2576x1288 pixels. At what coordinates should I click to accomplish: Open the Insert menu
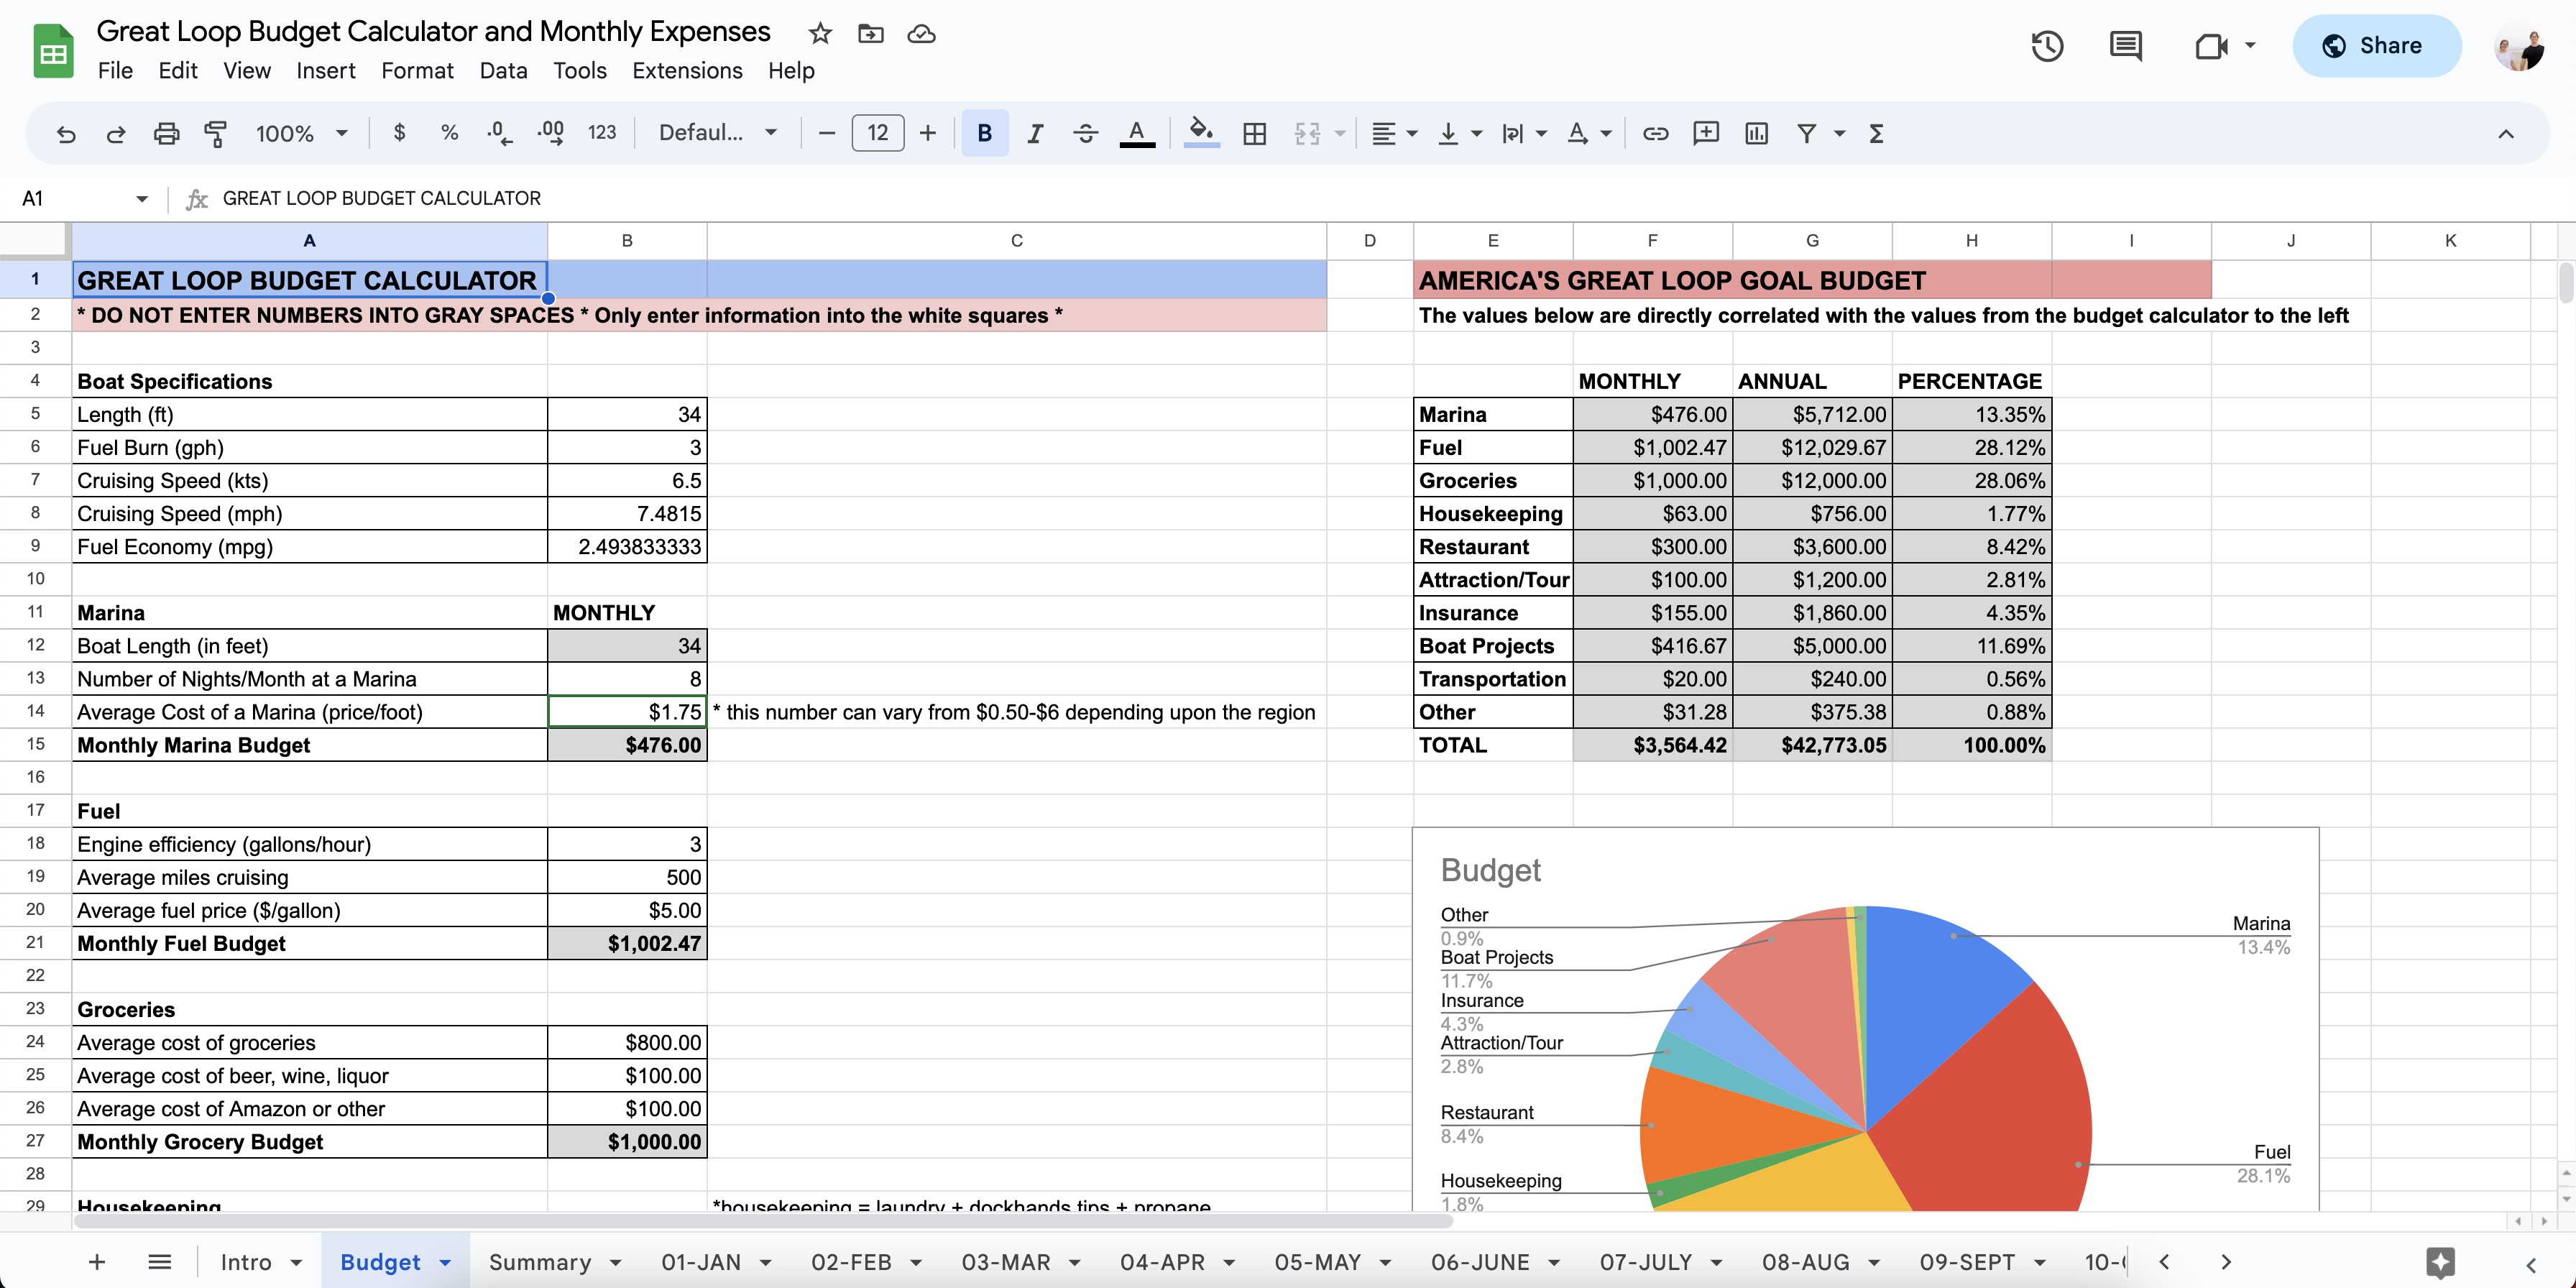point(325,71)
